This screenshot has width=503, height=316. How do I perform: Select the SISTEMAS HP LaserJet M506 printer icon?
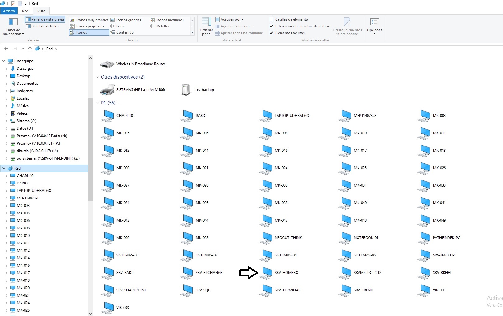click(107, 90)
